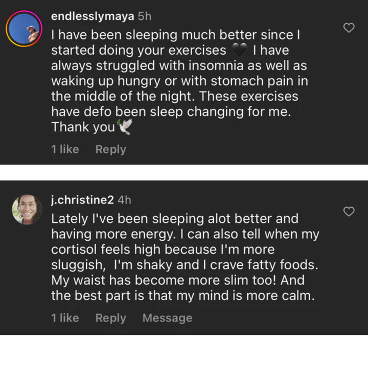Click the "Thank you" text in Maya's comment
This screenshot has height=368, width=368.
(83, 128)
